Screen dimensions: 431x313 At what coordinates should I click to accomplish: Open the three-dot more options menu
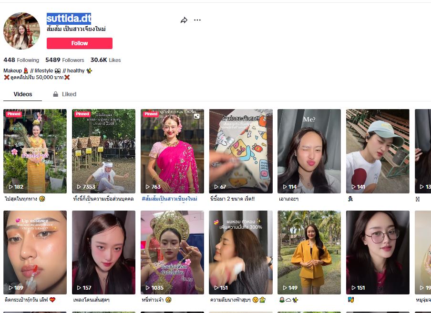[x=197, y=20]
